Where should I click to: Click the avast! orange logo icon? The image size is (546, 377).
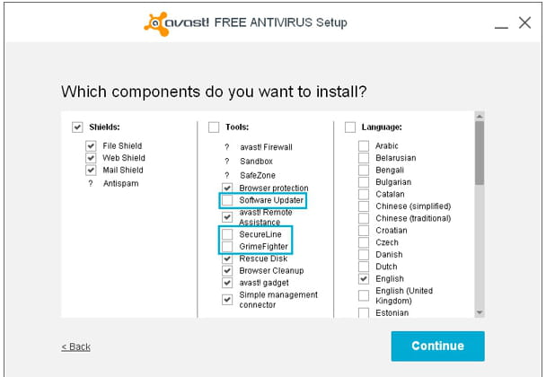coord(156,23)
